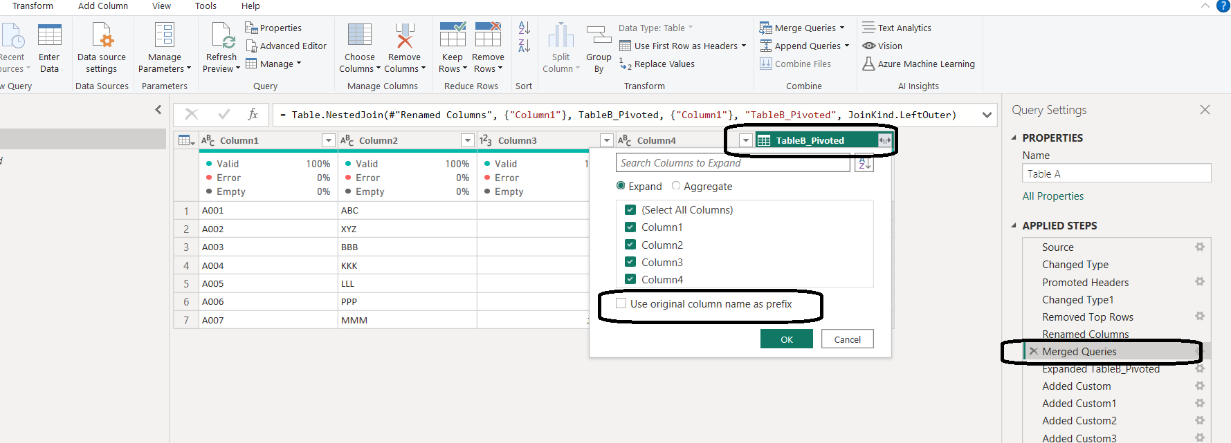
Task: Expand the formula bar chevron
Action: 987,115
